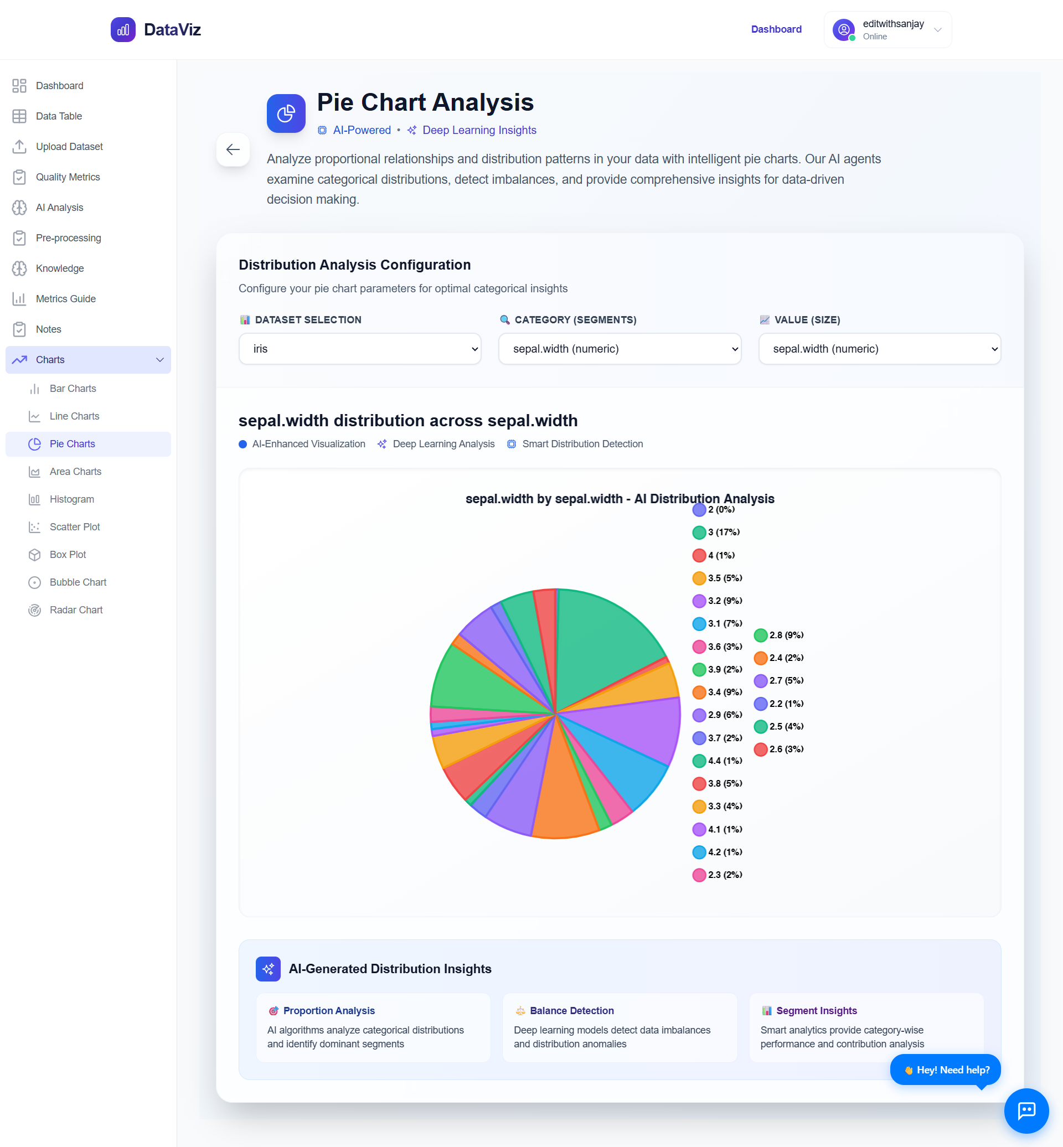
Task: Open the iris dataset selection dropdown
Action: (359, 349)
